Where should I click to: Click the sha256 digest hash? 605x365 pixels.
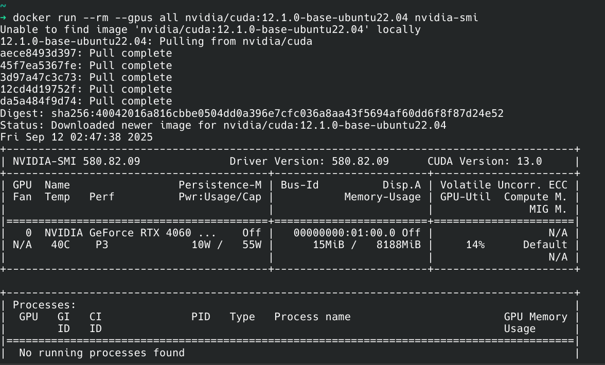[x=277, y=113]
